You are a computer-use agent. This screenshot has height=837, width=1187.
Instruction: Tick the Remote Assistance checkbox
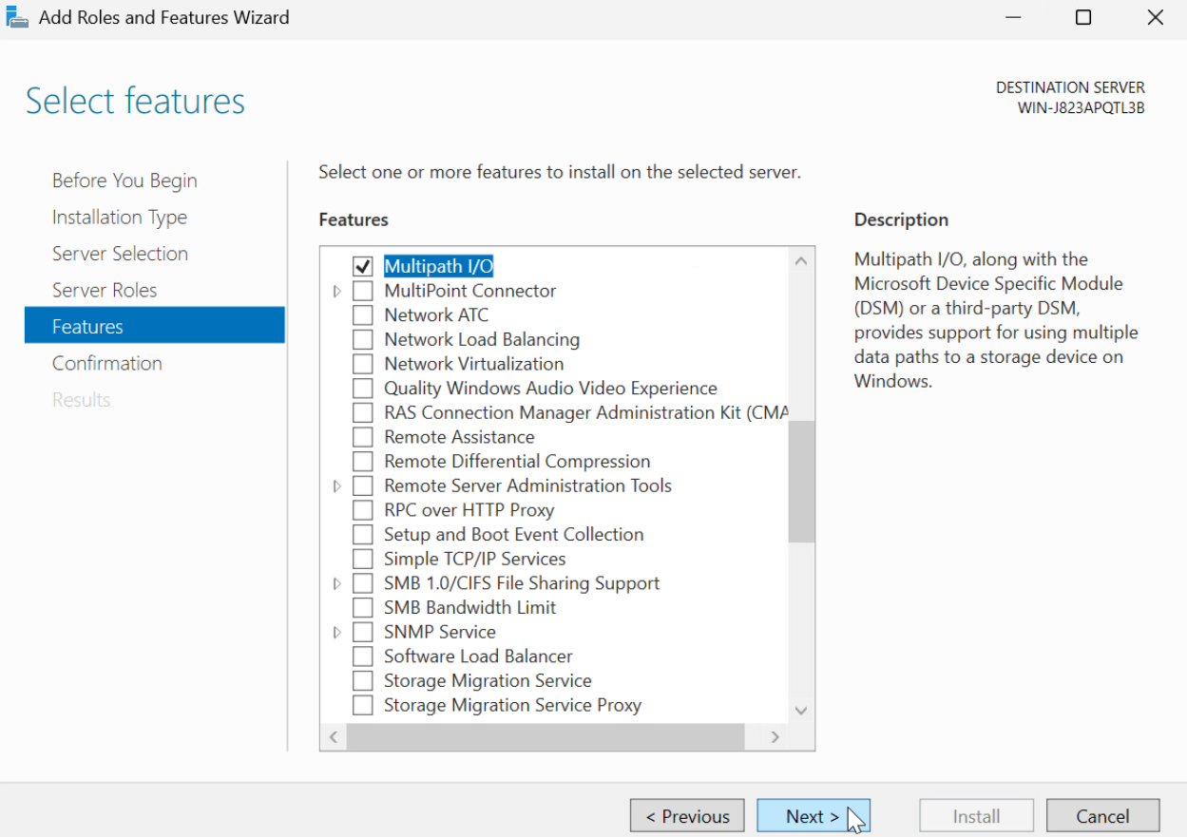pyautogui.click(x=363, y=437)
